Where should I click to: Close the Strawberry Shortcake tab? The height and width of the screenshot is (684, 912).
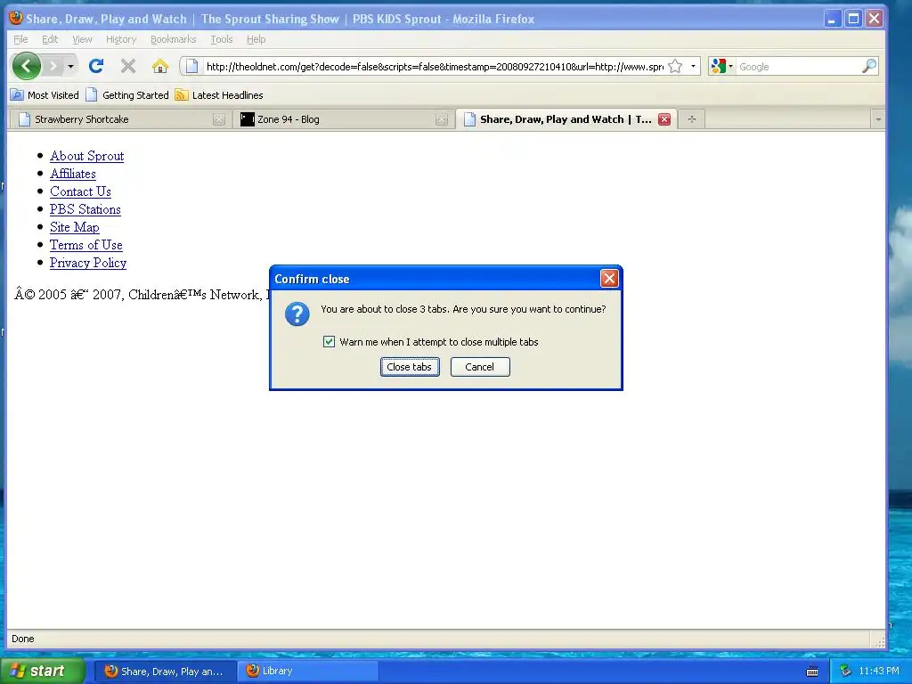pyautogui.click(x=219, y=119)
